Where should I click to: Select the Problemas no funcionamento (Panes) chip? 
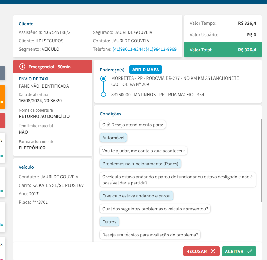click(140, 164)
